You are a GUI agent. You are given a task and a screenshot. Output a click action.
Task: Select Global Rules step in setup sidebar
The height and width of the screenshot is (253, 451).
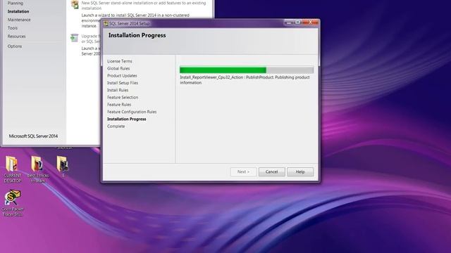tap(118, 68)
